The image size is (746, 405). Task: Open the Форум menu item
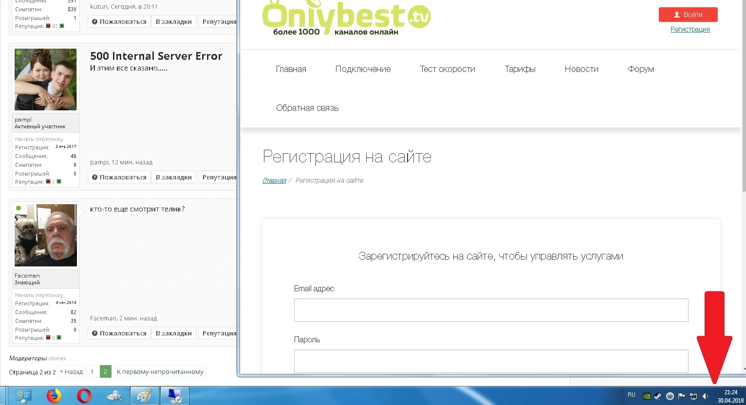pos(641,69)
